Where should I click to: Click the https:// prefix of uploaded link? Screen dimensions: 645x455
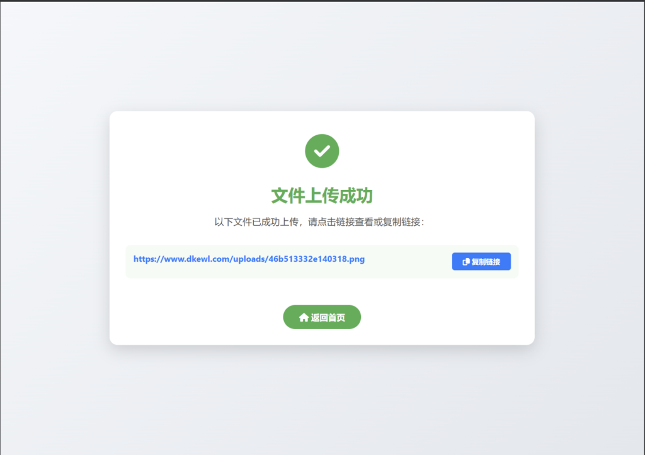click(x=149, y=259)
